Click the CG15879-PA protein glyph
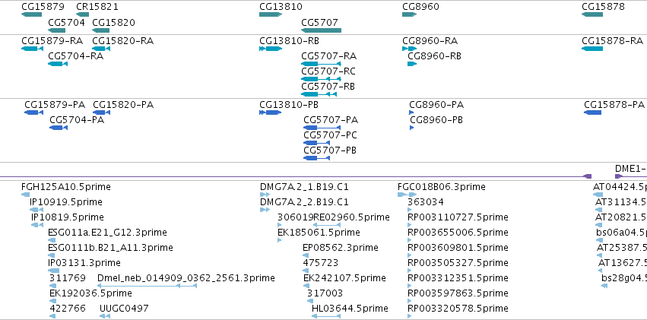The height and width of the screenshot is (320, 647). click(x=34, y=112)
